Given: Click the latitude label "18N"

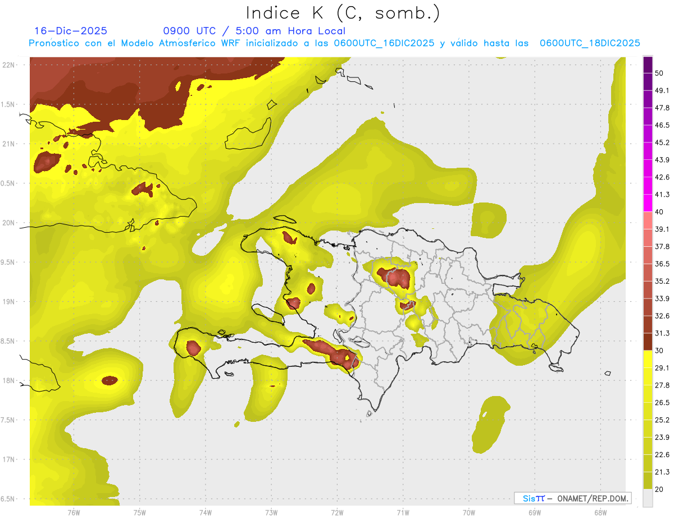Looking at the screenshot, I should [x=9, y=381].
